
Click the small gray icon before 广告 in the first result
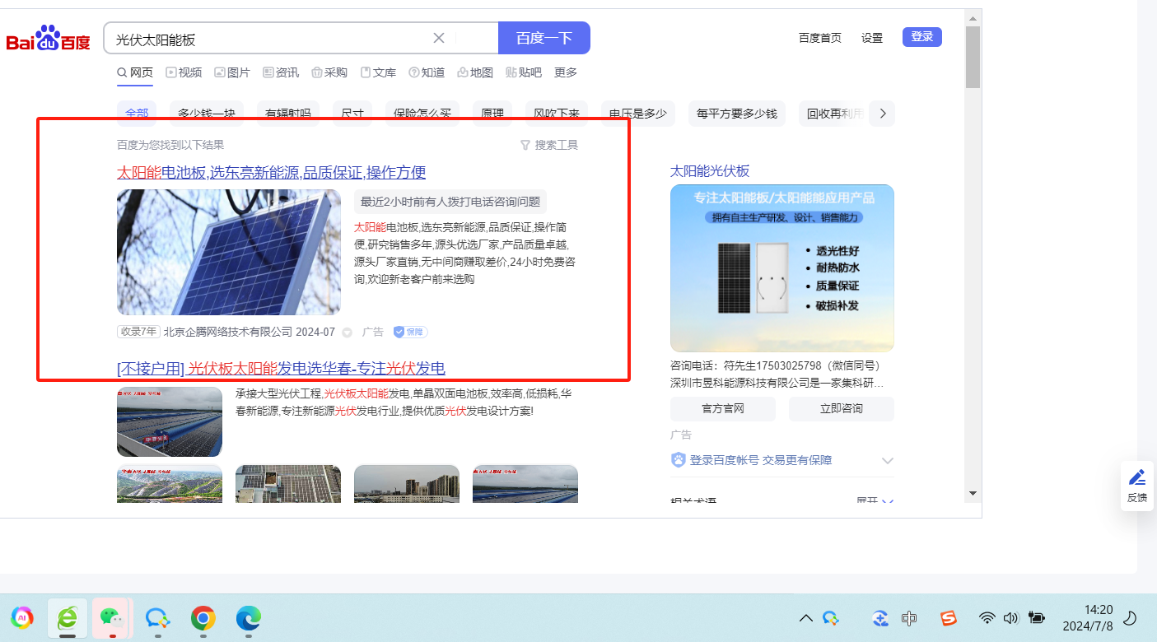(347, 333)
